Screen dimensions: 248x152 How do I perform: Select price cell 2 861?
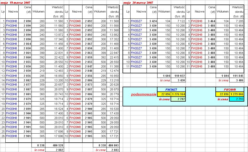point(25,53)
